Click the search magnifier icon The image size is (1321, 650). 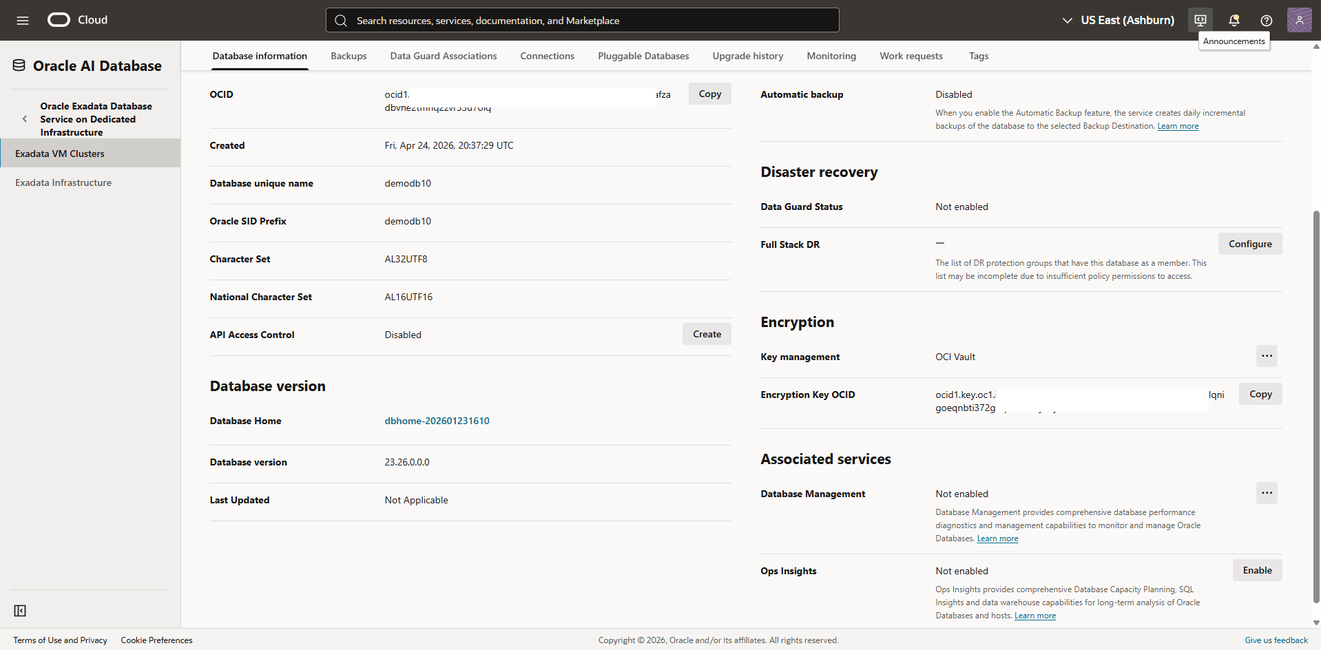[341, 21]
